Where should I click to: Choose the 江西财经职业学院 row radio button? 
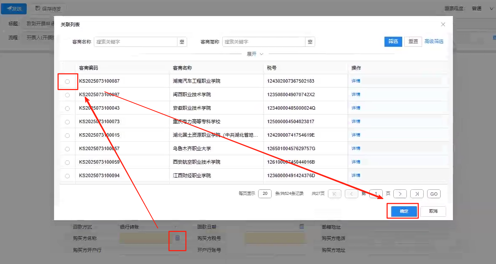coord(68,176)
